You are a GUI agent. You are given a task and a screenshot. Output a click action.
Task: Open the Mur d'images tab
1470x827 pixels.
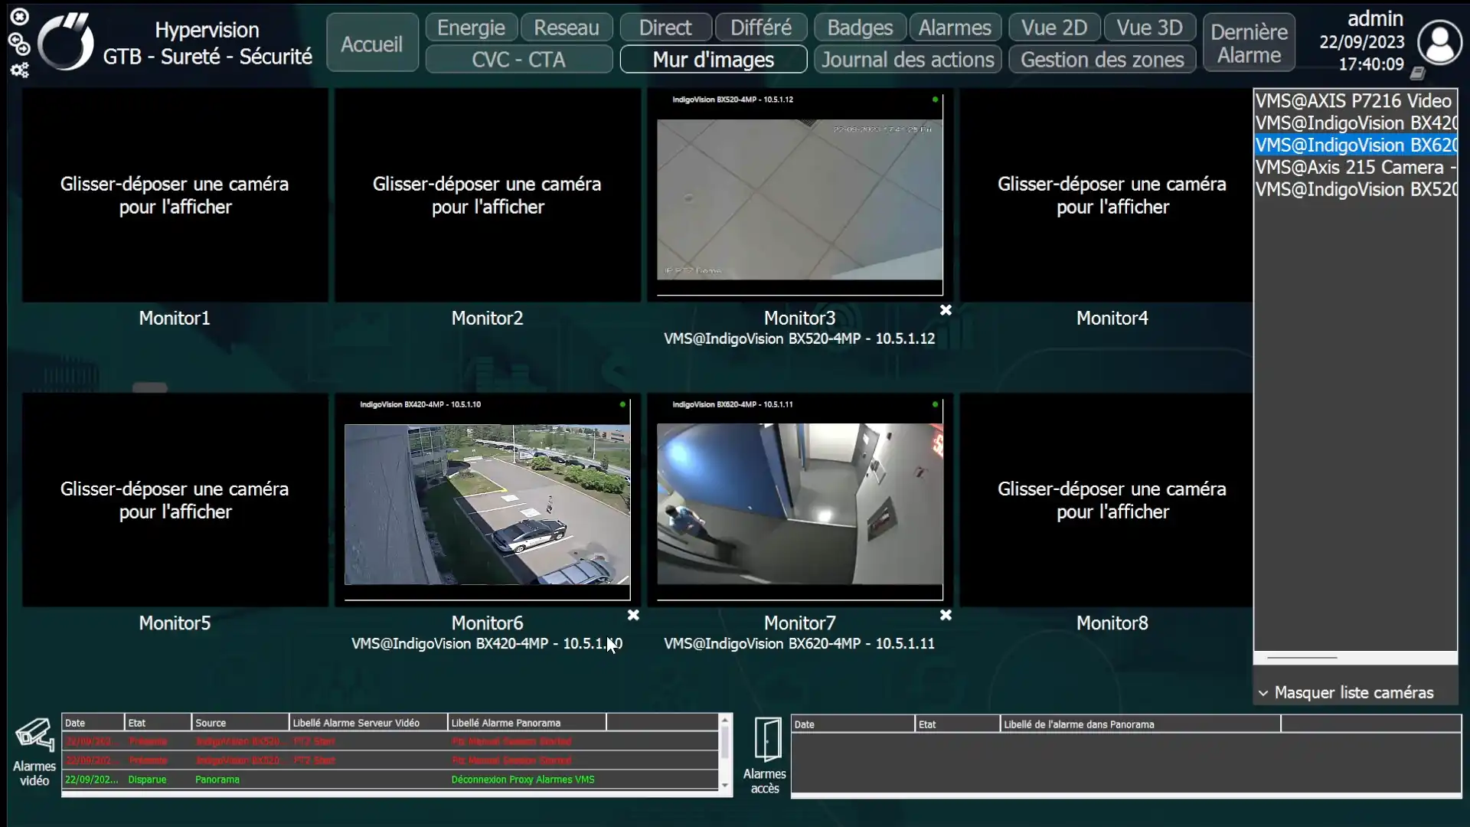coord(714,60)
